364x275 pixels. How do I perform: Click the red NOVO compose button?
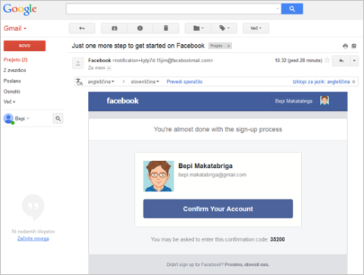pos(24,46)
